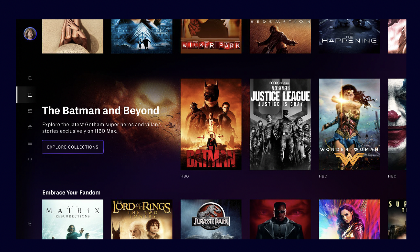Open the Series section via TV icon
Screen dimensions: 420x252
pos(30,127)
